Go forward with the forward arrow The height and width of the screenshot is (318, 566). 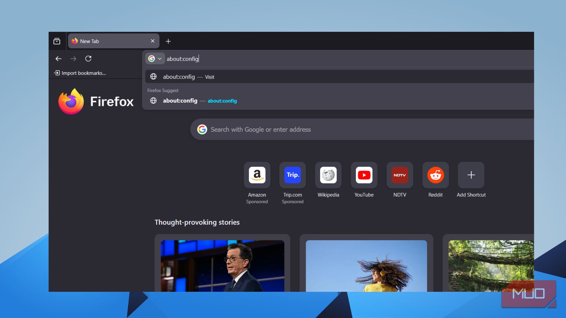click(73, 59)
